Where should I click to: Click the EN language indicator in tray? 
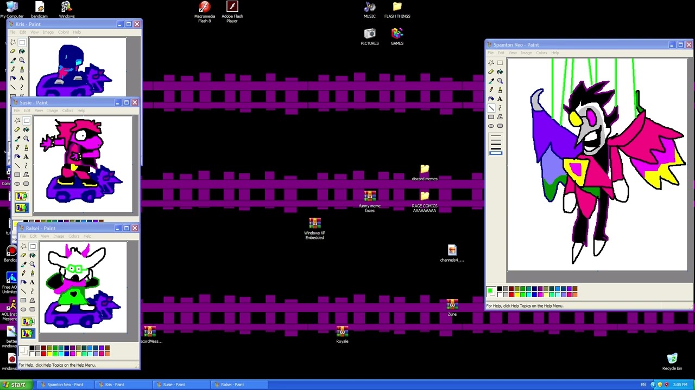coord(643,385)
